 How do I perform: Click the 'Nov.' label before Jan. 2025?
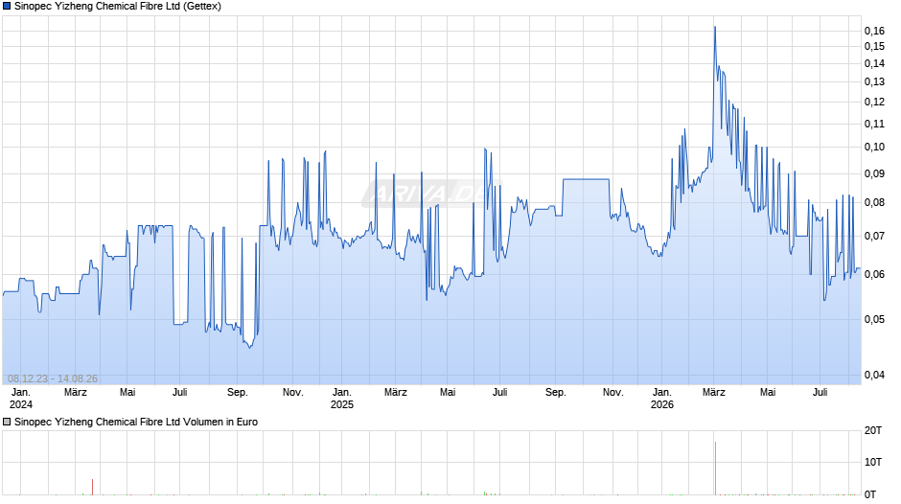[293, 392]
